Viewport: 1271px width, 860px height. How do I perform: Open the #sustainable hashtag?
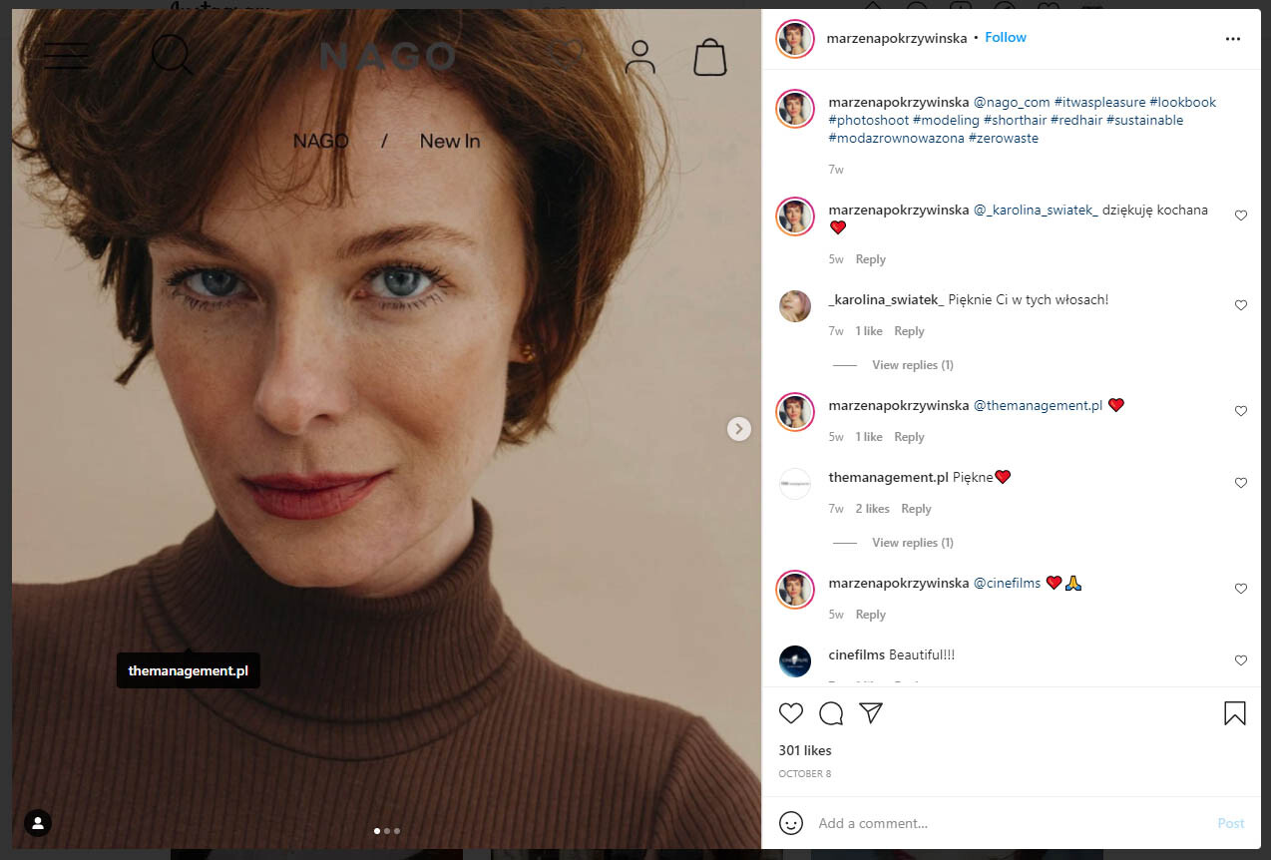[x=1144, y=120]
